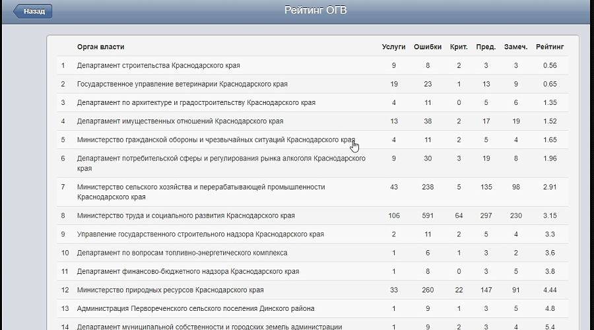Select Министерство труда и социального развития row
Viewport: 594px width, 330px height.
click(313, 216)
